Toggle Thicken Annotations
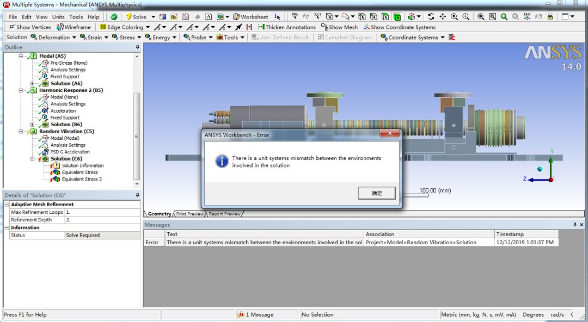The width and height of the screenshot is (588, 322). point(287,27)
